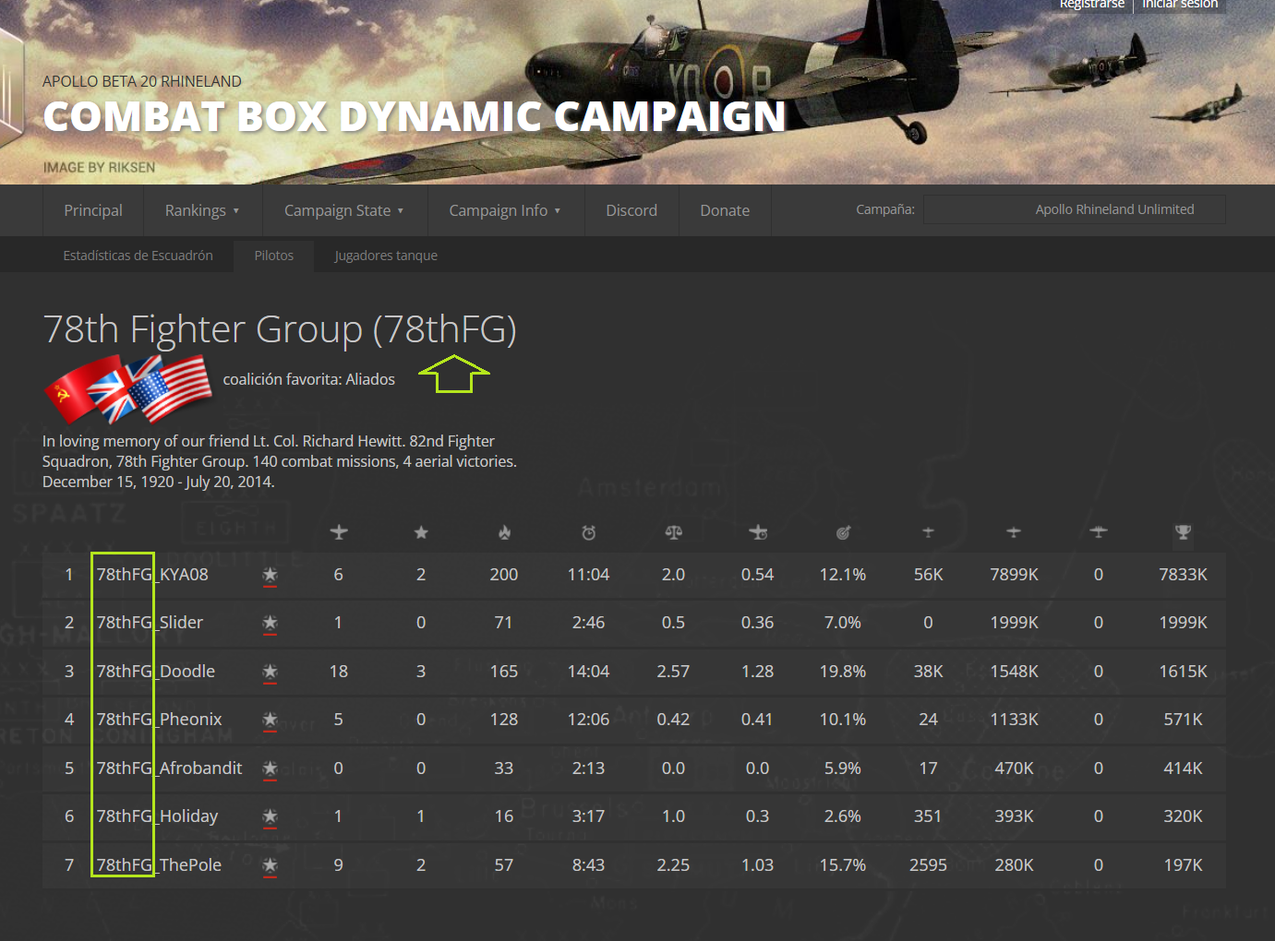
Task: Click star badge in Slider row
Action: pyautogui.click(x=270, y=624)
